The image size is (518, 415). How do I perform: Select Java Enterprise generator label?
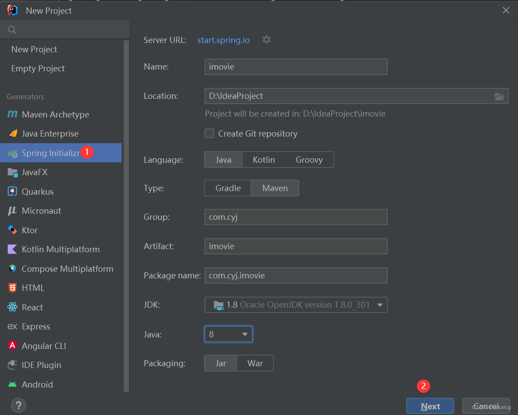tap(50, 134)
